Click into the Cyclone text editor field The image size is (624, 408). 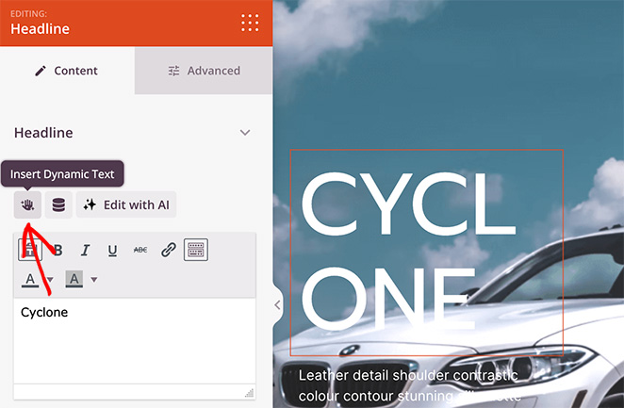coord(132,344)
